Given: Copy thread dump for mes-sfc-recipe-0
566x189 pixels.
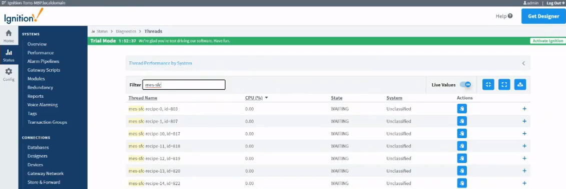Looking at the screenshot, I should (462, 109).
